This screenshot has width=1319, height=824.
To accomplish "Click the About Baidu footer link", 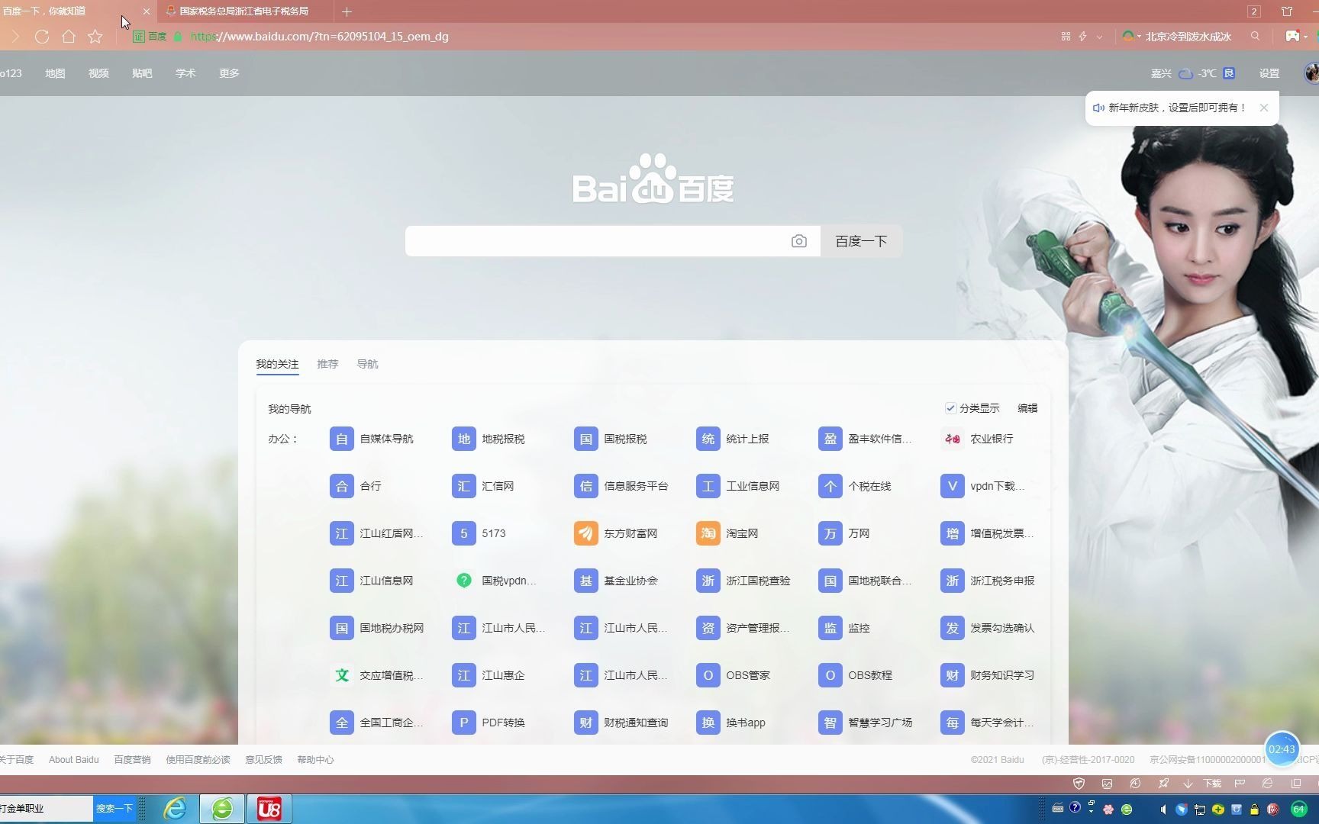I will (74, 760).
